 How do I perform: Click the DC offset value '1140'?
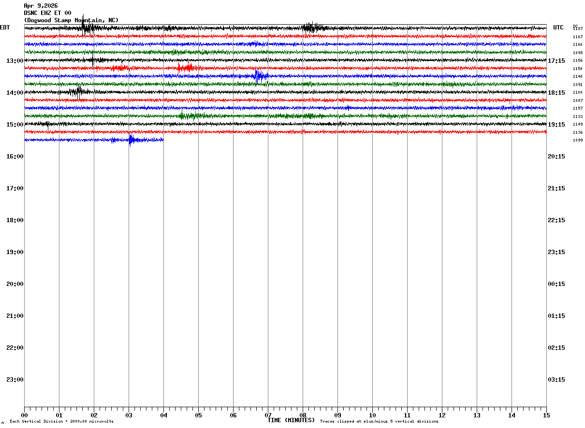pos(578,76)
